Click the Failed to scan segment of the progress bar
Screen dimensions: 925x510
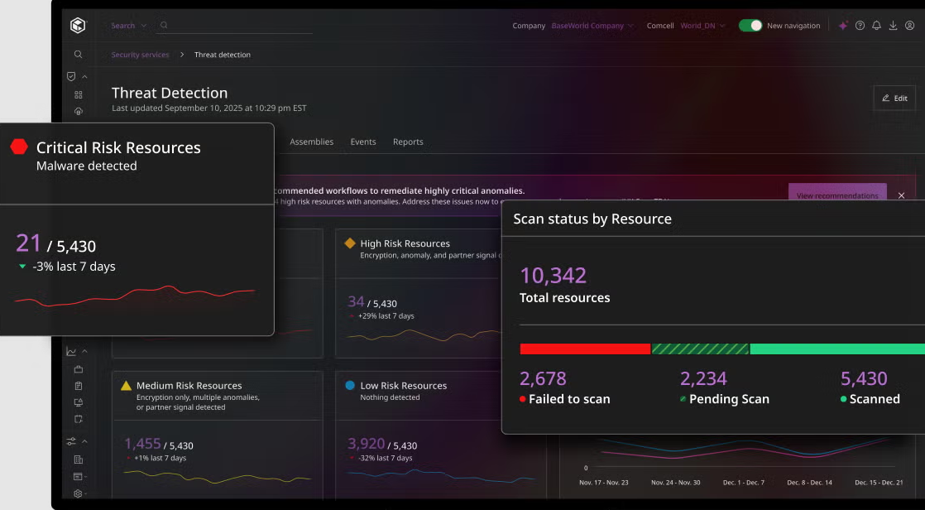[x=584, y=349]
